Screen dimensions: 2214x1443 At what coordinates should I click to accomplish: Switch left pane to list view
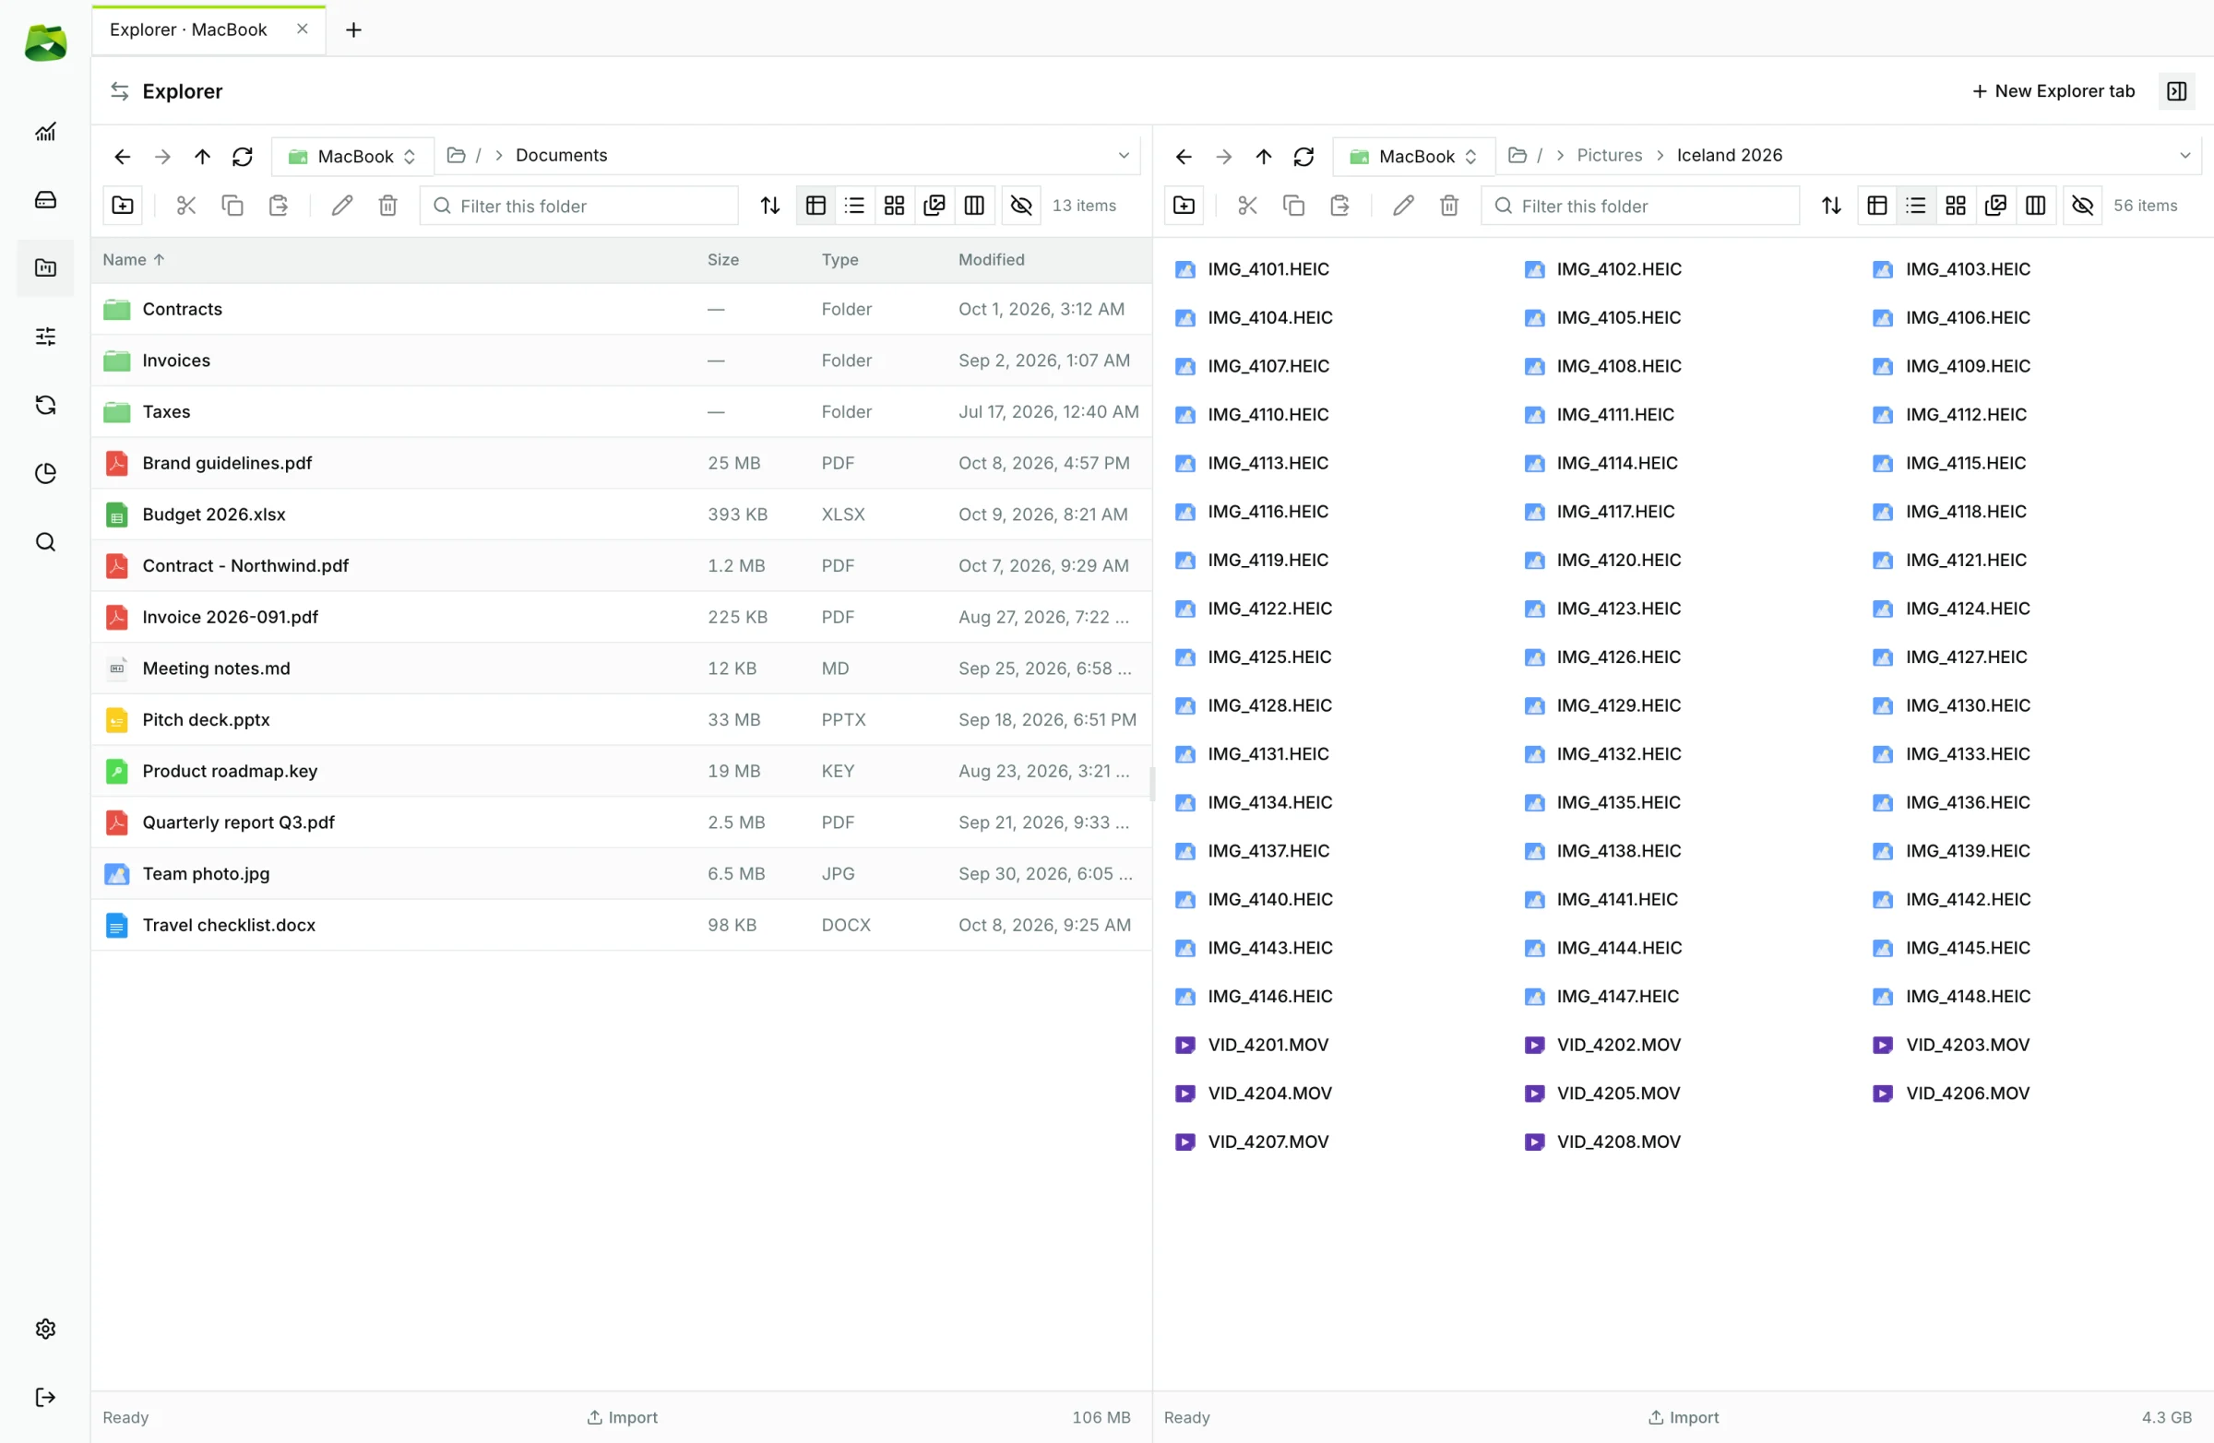click(855, 206)
